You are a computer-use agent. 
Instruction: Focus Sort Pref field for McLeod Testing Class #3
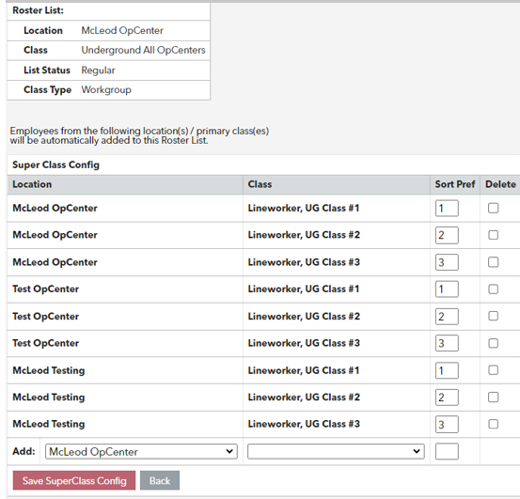pyautogui.click(x=447, y=424)
